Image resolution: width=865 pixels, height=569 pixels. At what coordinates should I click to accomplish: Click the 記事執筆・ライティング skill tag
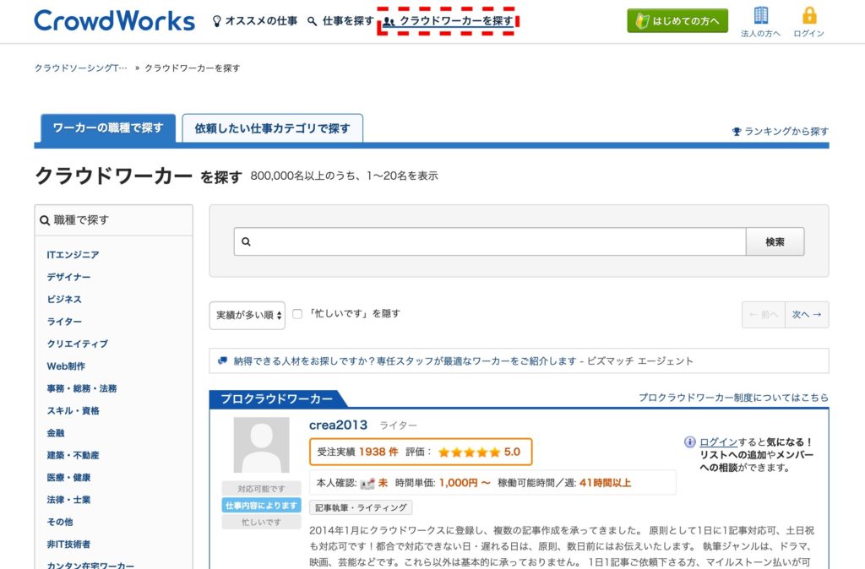click(362, 508)
